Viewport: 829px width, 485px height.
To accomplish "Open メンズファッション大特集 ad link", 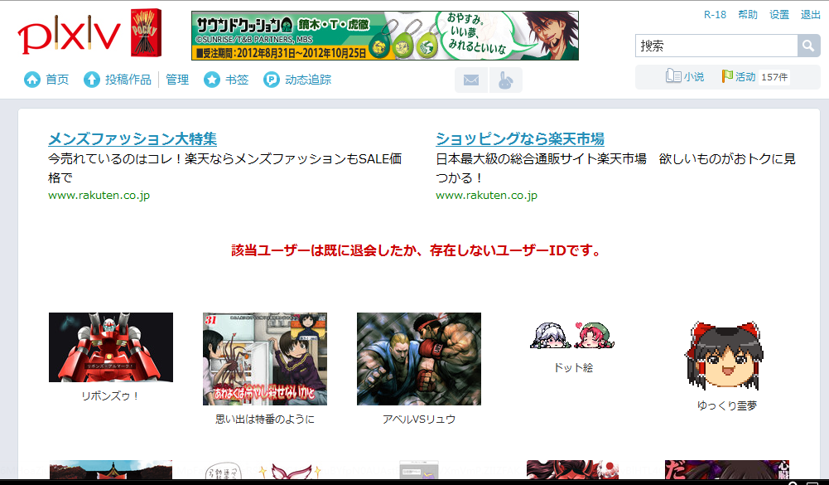I will tap(133, 138).
